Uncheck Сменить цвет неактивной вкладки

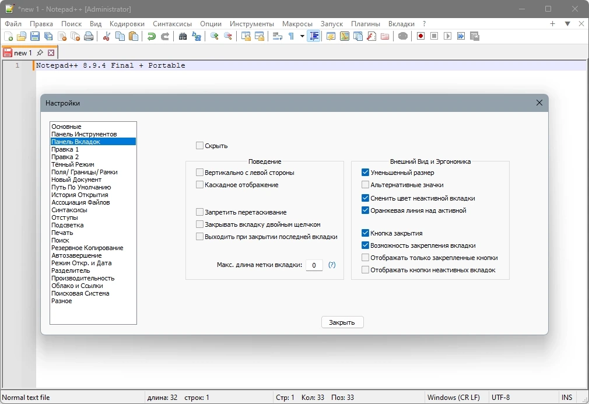pos(365,198)
